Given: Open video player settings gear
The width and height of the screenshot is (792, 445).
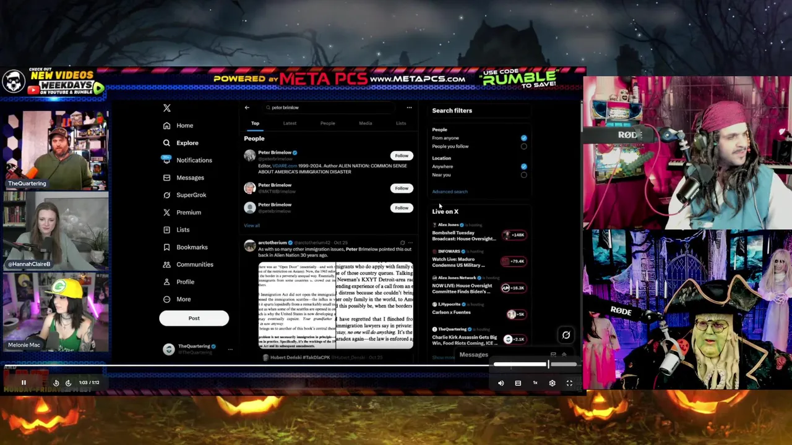Looking at the screenshot, I should click(x=552, y=383).
